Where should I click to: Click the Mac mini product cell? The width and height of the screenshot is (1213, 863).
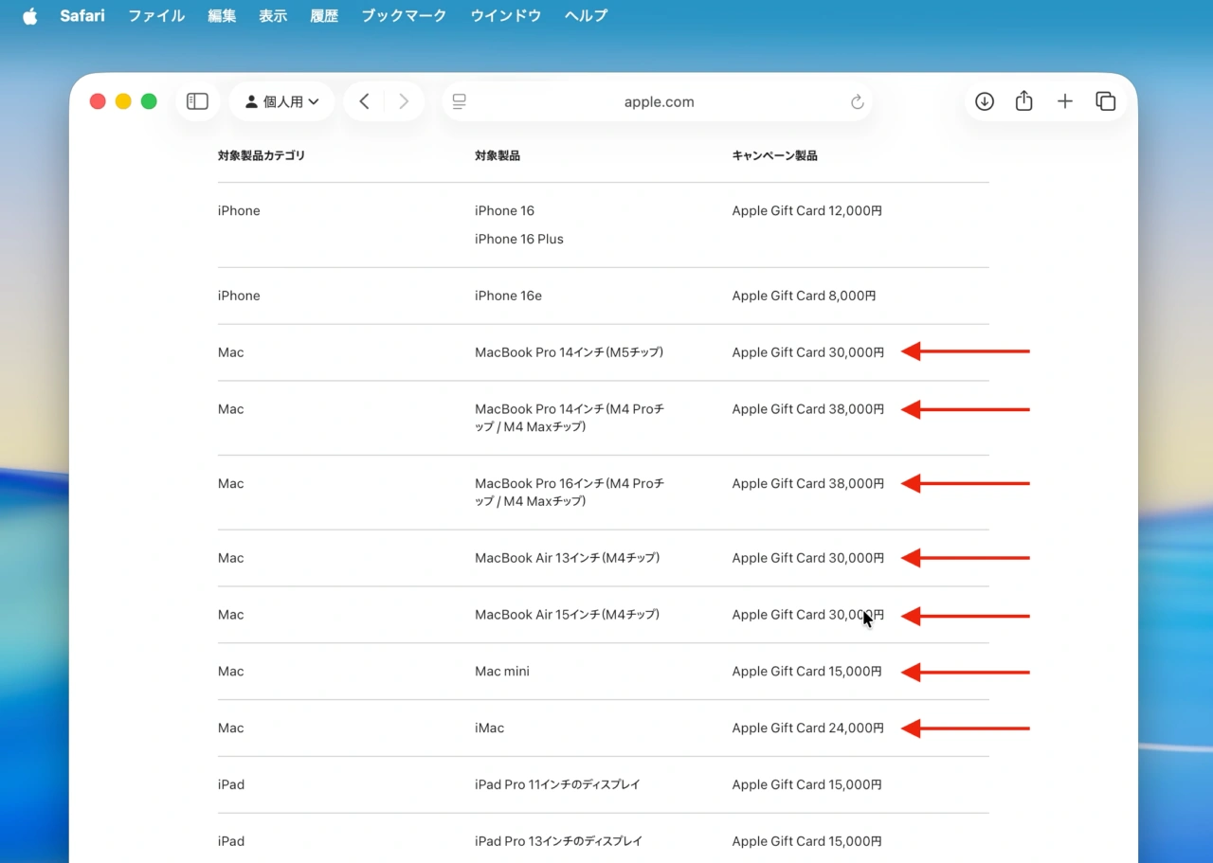click(502, 672)
